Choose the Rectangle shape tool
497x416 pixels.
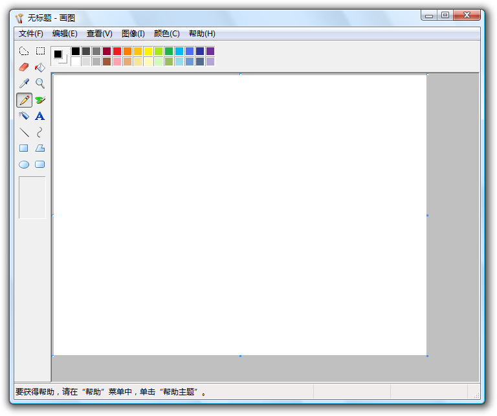pyautogui.click(x=24, y=148)
